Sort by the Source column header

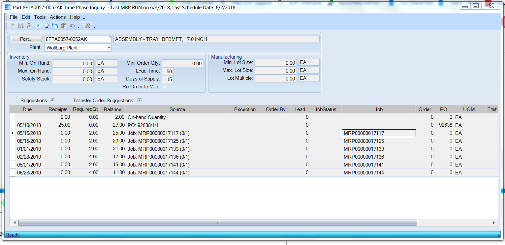pos(177,109)
